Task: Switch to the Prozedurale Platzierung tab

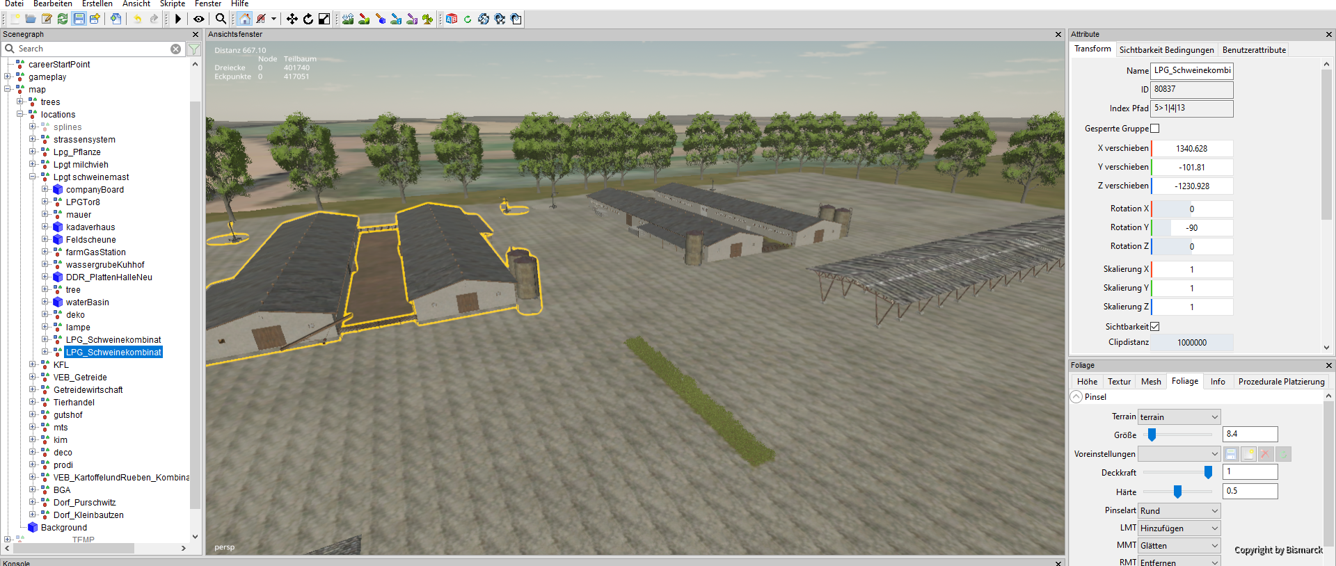Action: point(1281,382)
